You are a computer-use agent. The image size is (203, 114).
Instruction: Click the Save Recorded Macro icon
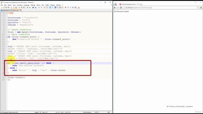75,8
